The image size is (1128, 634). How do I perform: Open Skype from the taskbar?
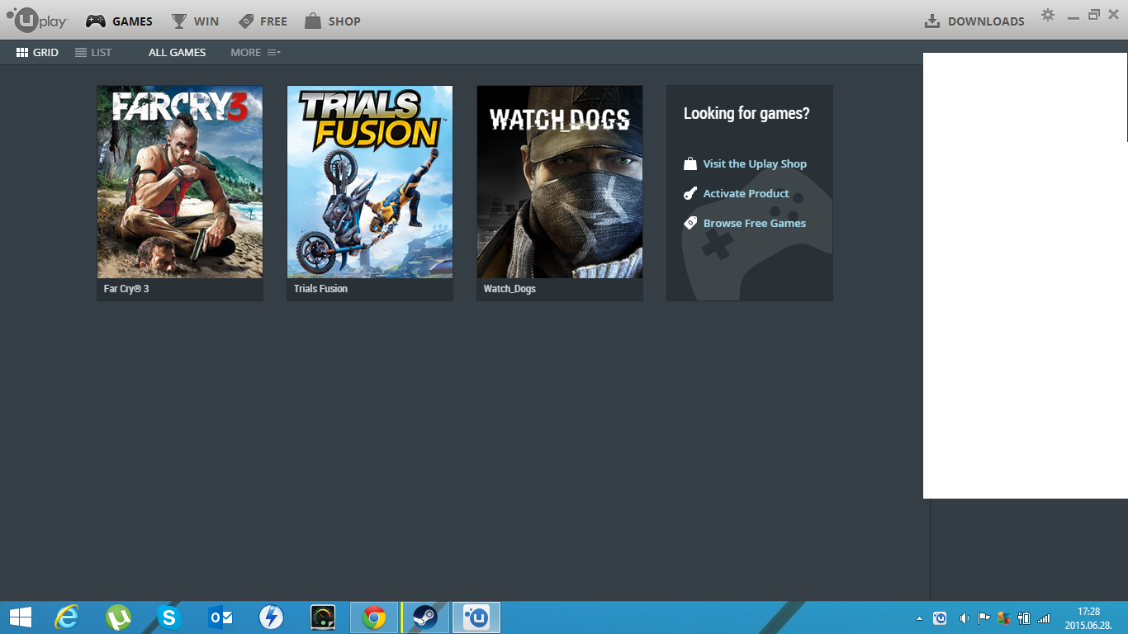pos(169,617)
